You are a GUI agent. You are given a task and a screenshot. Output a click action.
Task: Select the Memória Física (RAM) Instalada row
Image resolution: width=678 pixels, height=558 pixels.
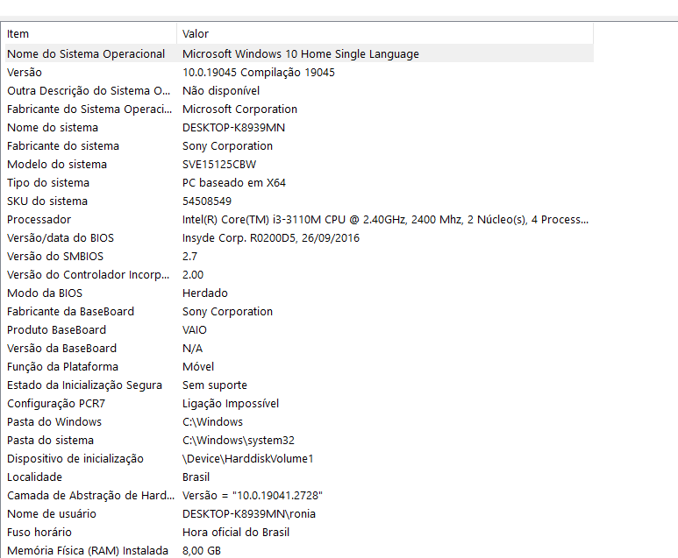coord(299,550)
